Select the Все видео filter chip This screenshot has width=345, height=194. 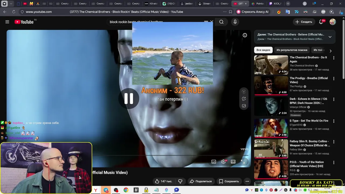(x=263, y=50)
